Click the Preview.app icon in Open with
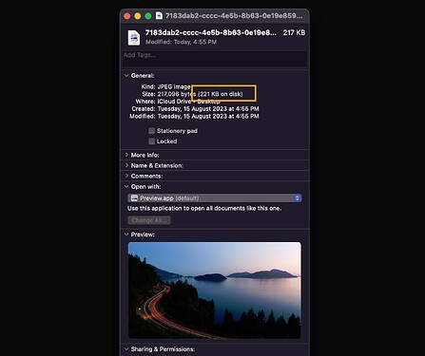This screenshot has height=356, width=425. [x=134, y=198]
